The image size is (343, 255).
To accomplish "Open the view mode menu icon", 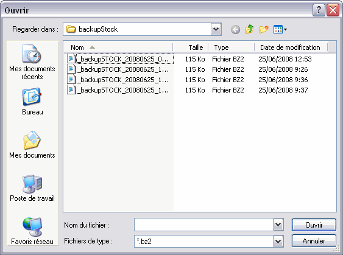I will [x=280, y=29].
